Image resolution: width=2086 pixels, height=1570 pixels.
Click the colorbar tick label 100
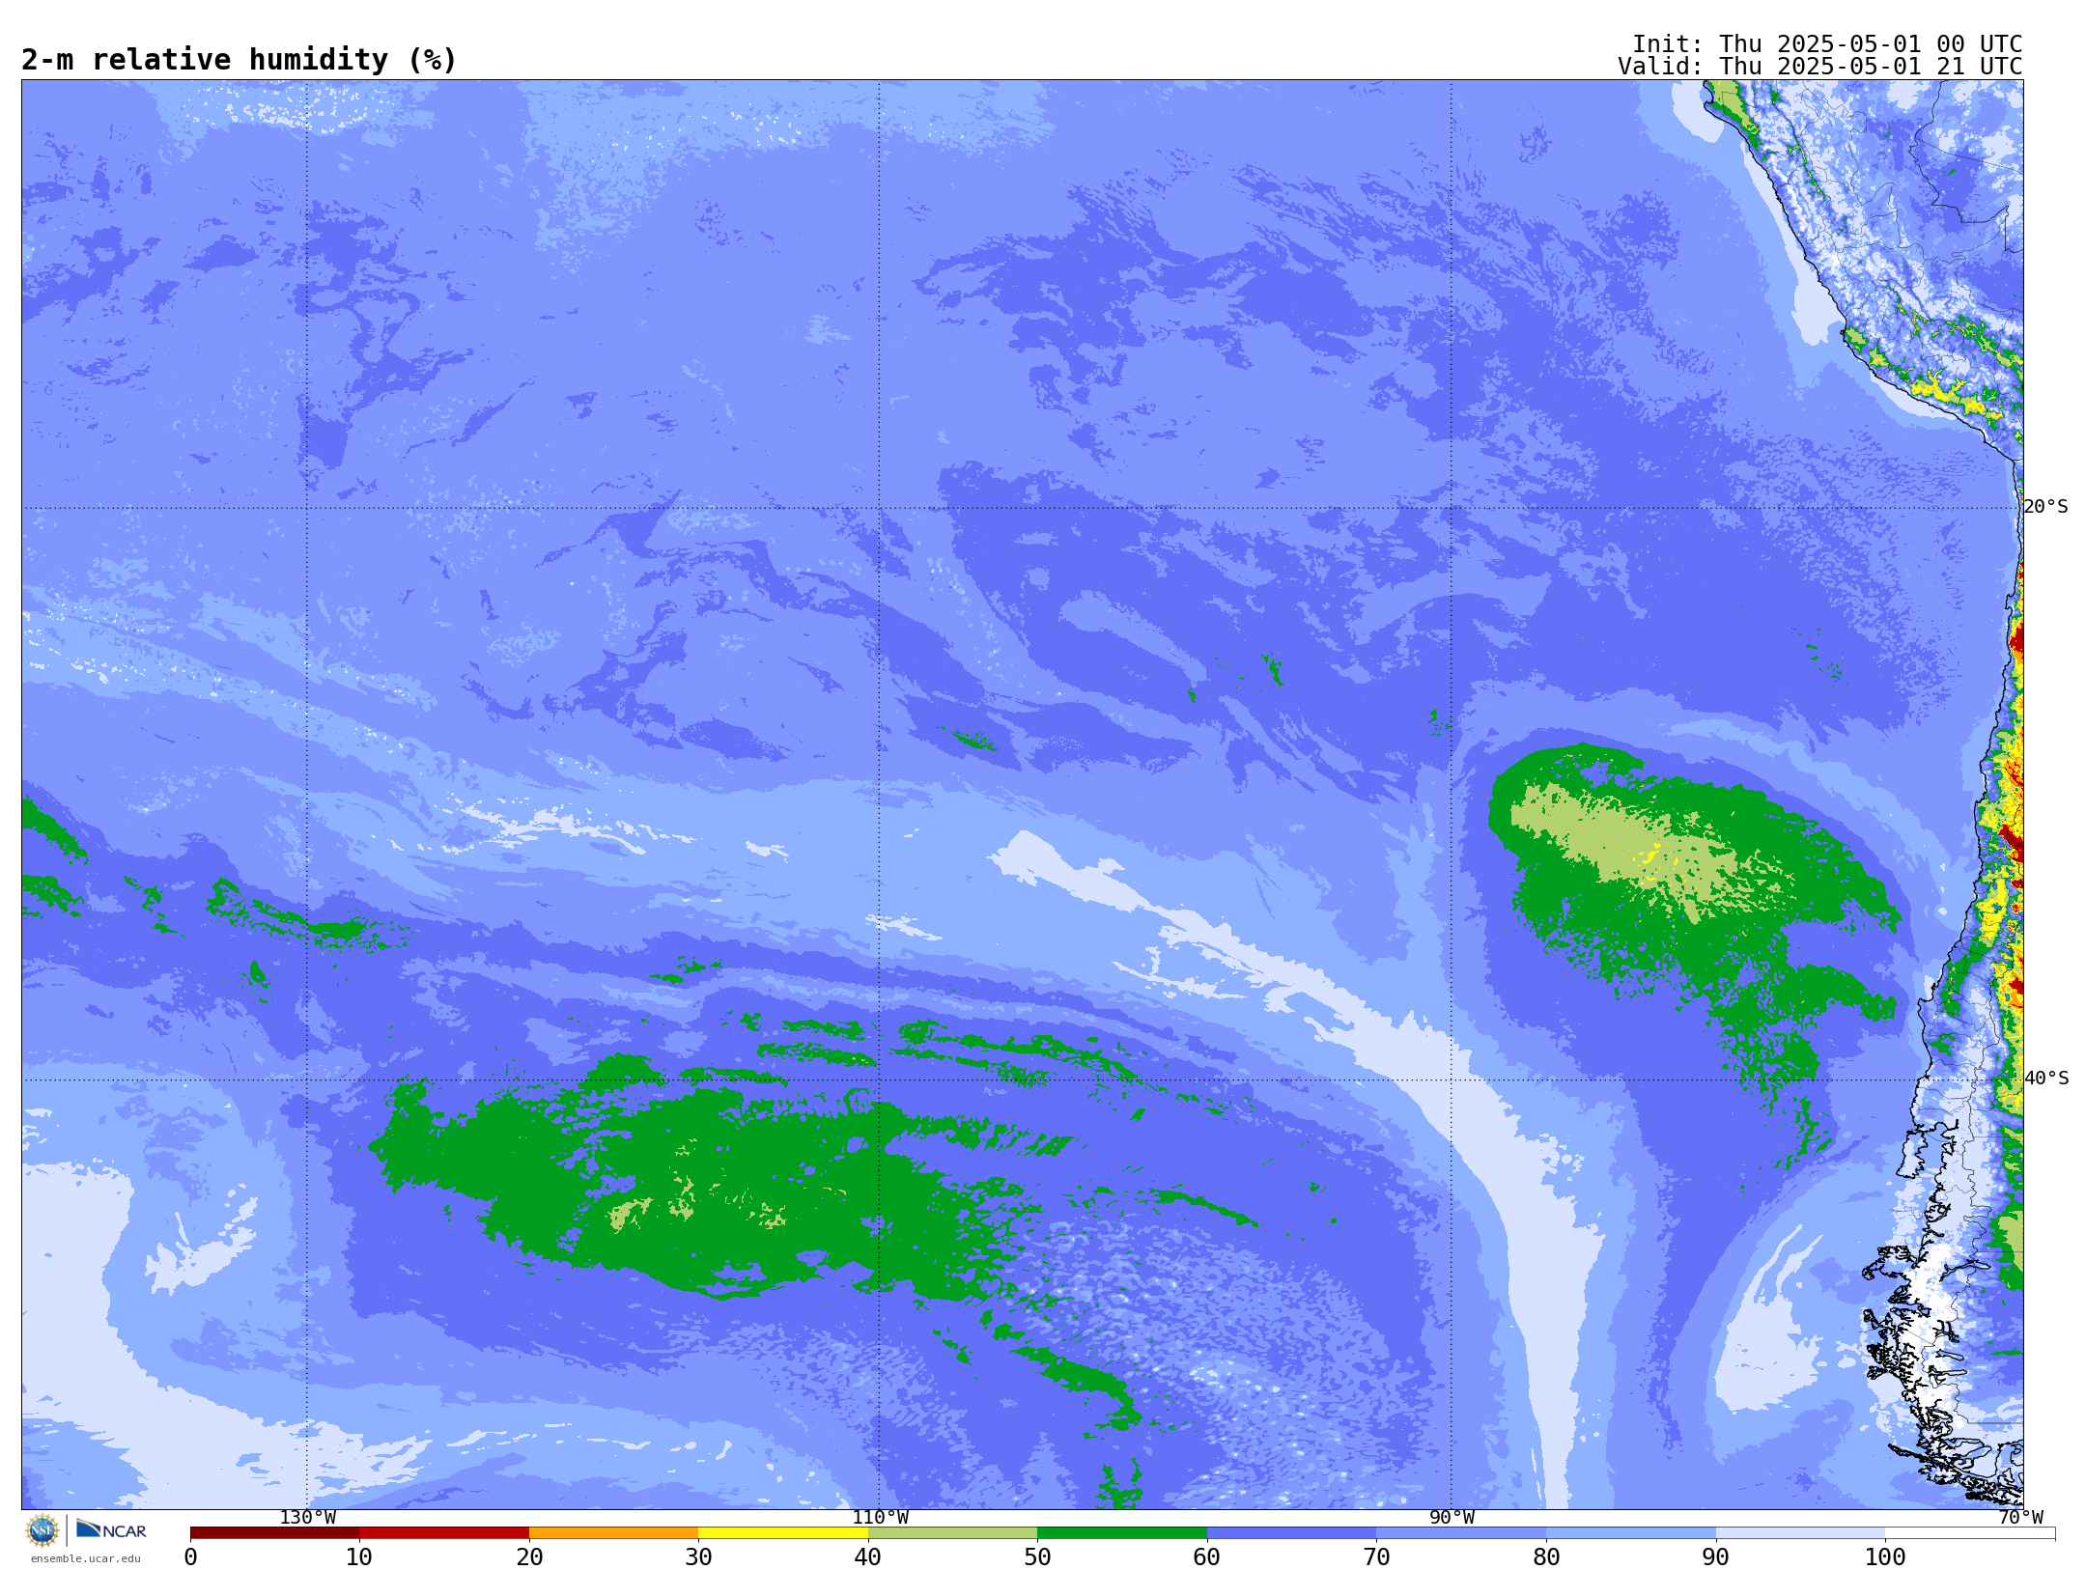click(1885, 1556)
